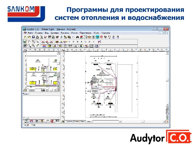Click the red circle icon in bottom-left tab strip

(x=52, y=121)
